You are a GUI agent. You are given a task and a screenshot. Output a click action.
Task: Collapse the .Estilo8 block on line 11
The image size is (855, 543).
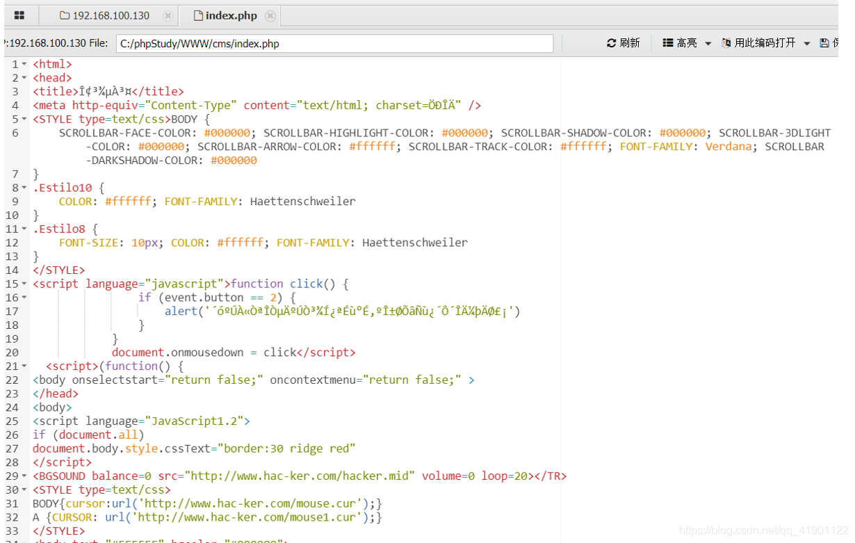(x=24, y=229)
